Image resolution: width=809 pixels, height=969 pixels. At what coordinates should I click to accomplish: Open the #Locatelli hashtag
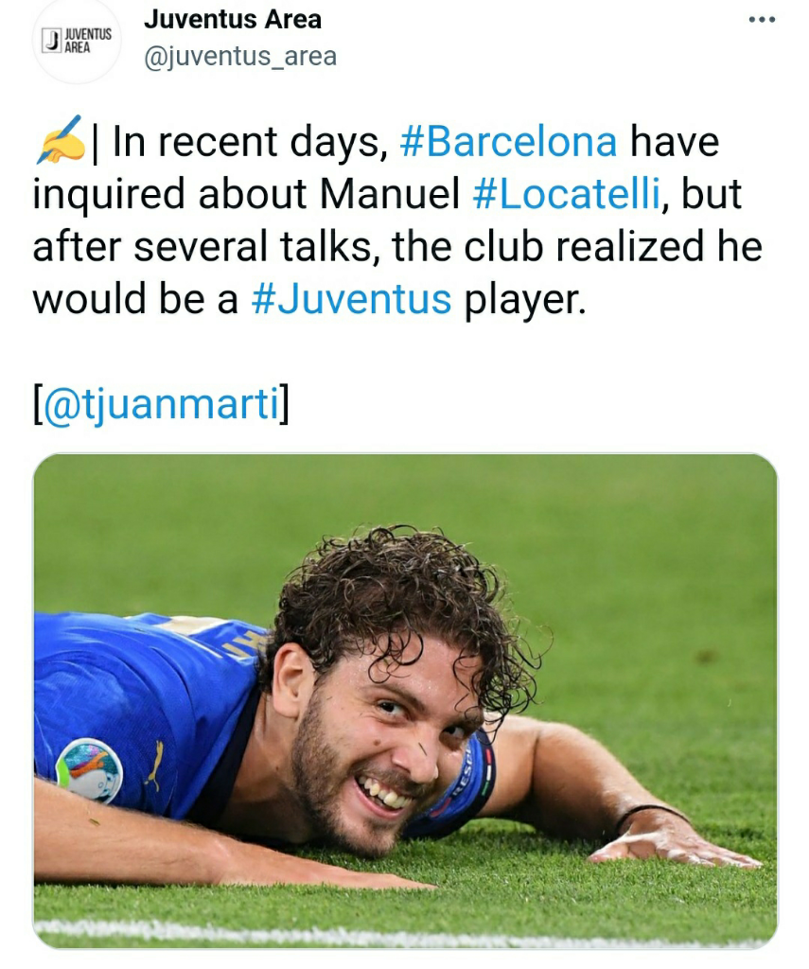[x=568, y=194]
